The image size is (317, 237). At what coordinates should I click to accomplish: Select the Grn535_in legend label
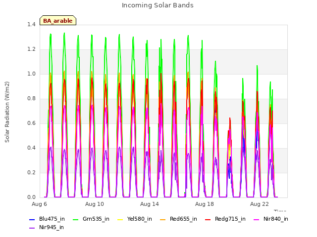[x=96, y=219]
